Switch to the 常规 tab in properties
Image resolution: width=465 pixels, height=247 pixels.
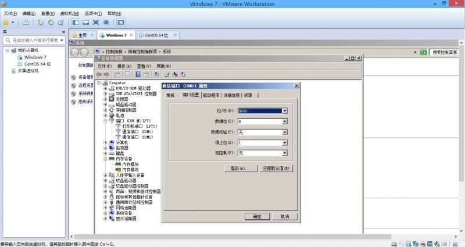(170, 95)
